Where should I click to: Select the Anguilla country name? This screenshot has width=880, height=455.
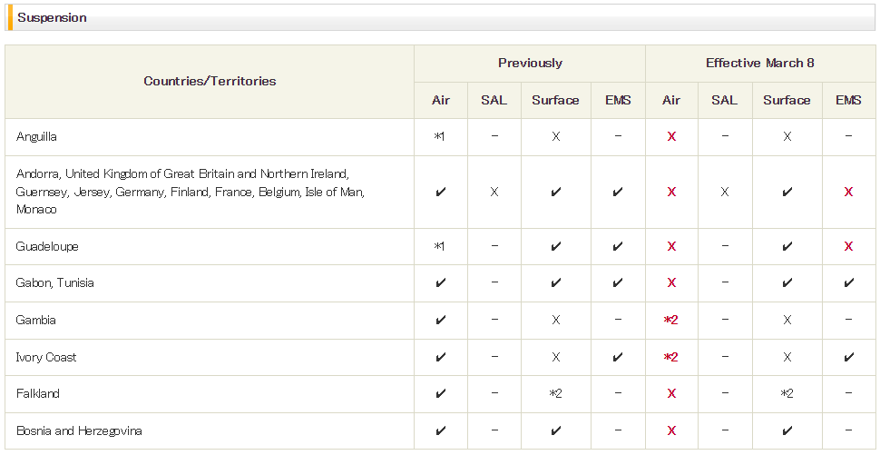click(x=36, y=137)
